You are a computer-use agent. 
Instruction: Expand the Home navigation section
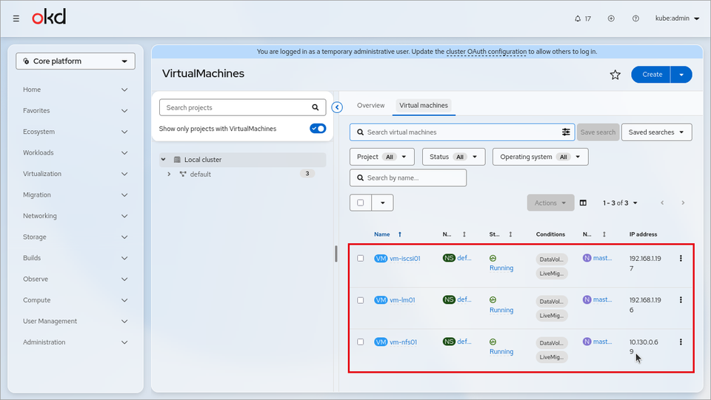(76, 89)
